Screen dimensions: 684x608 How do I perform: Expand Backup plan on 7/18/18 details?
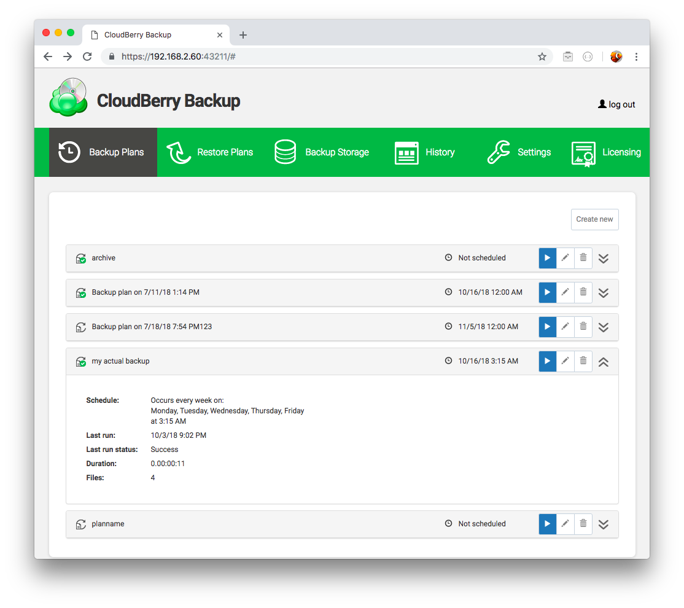604,327
